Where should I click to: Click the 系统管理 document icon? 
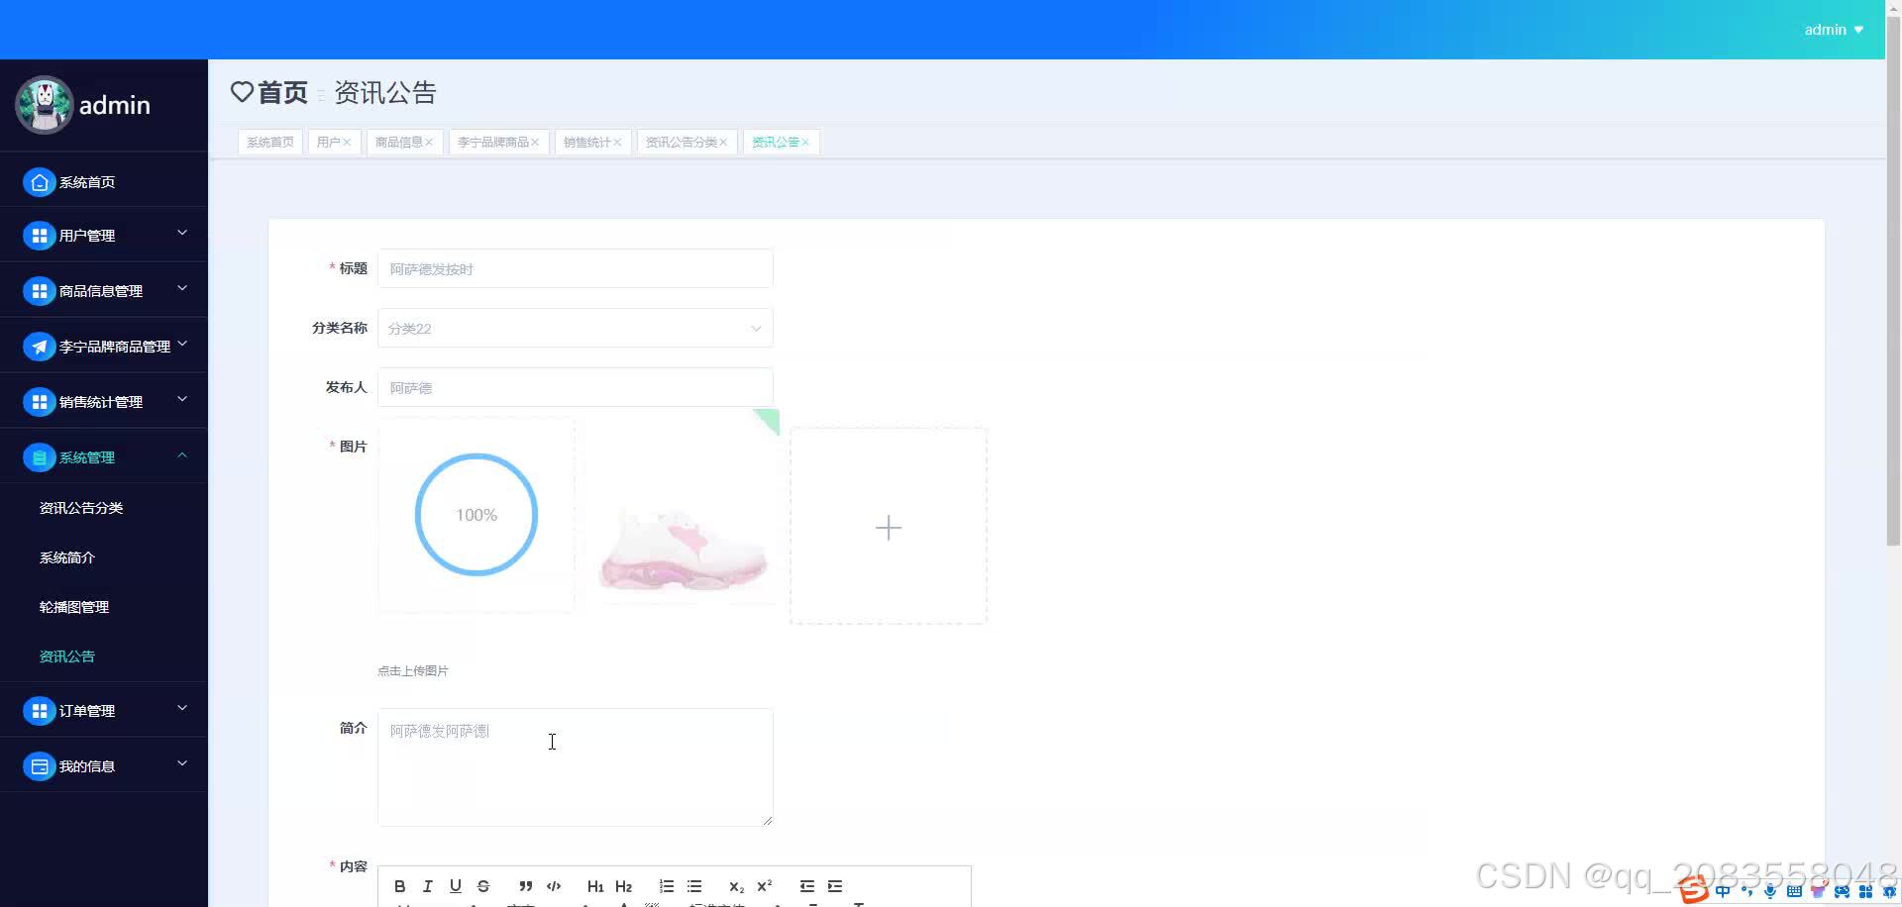click(x=39, y=457)
